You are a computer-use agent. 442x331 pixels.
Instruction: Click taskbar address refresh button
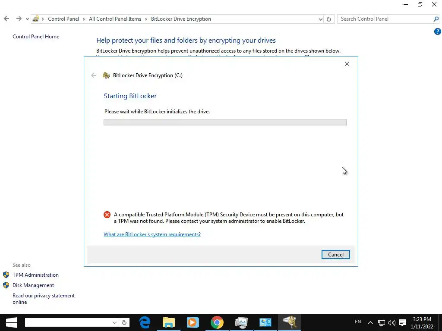point(124,322)
